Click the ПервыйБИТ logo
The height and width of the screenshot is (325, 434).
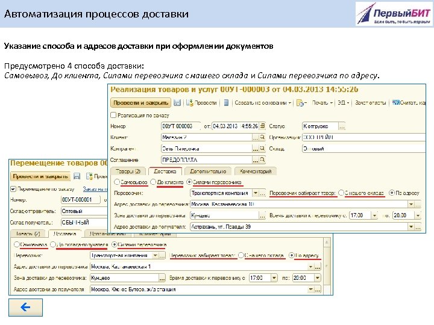(394, 14)
